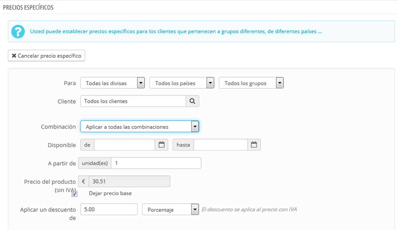Select the 'A partir de' quantity field

pos(156,163)
